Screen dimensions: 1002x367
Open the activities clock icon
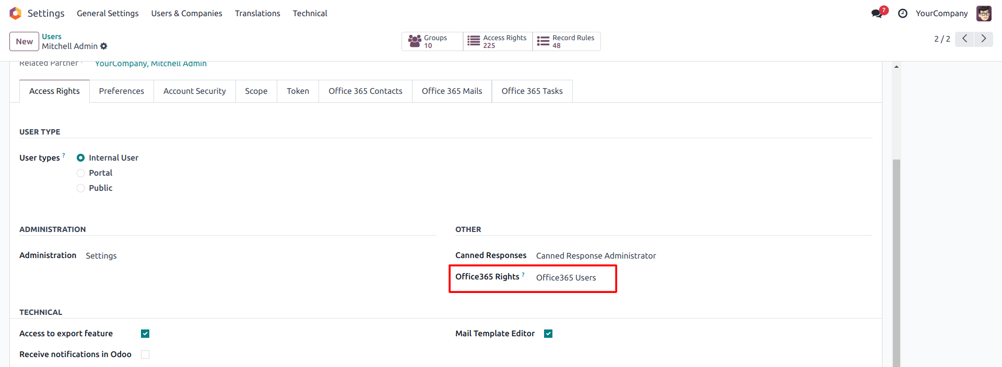click(x=902, y=14)
